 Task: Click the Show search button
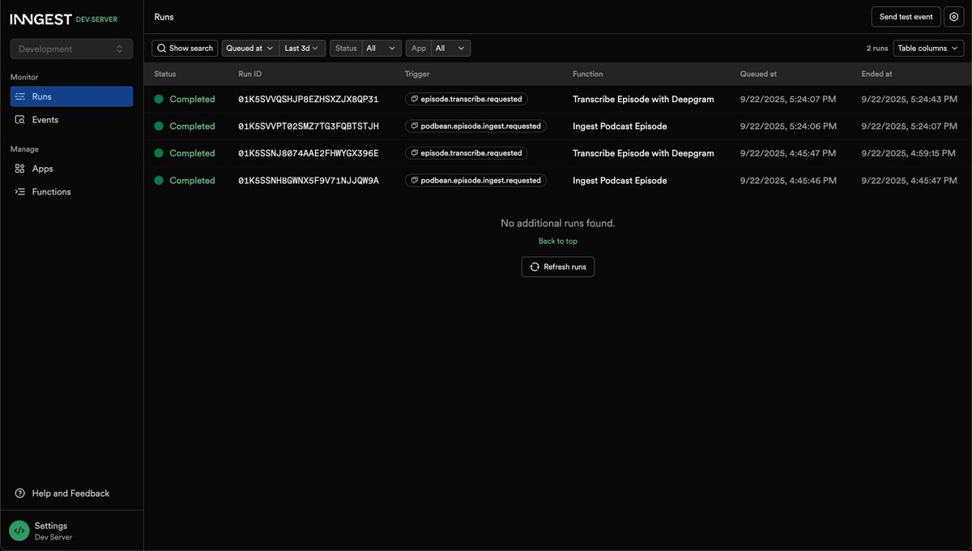pyautogui.click(x=185, y=49)
